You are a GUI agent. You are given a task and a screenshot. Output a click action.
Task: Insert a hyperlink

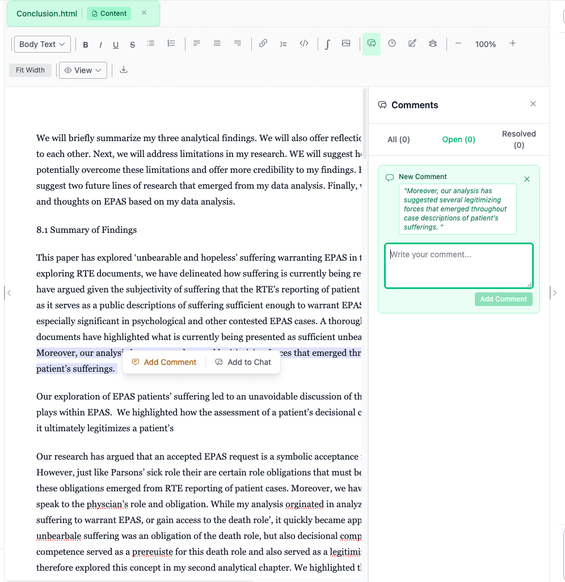tap(263, 44)
